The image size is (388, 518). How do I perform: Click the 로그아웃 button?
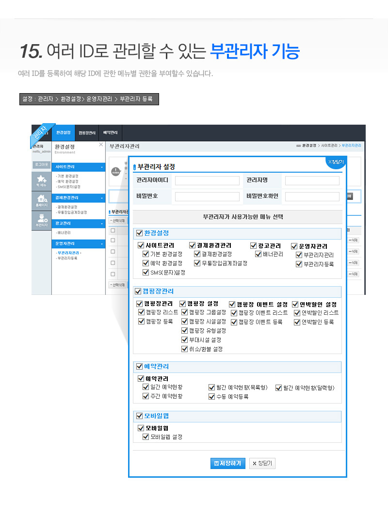(42, 164)
